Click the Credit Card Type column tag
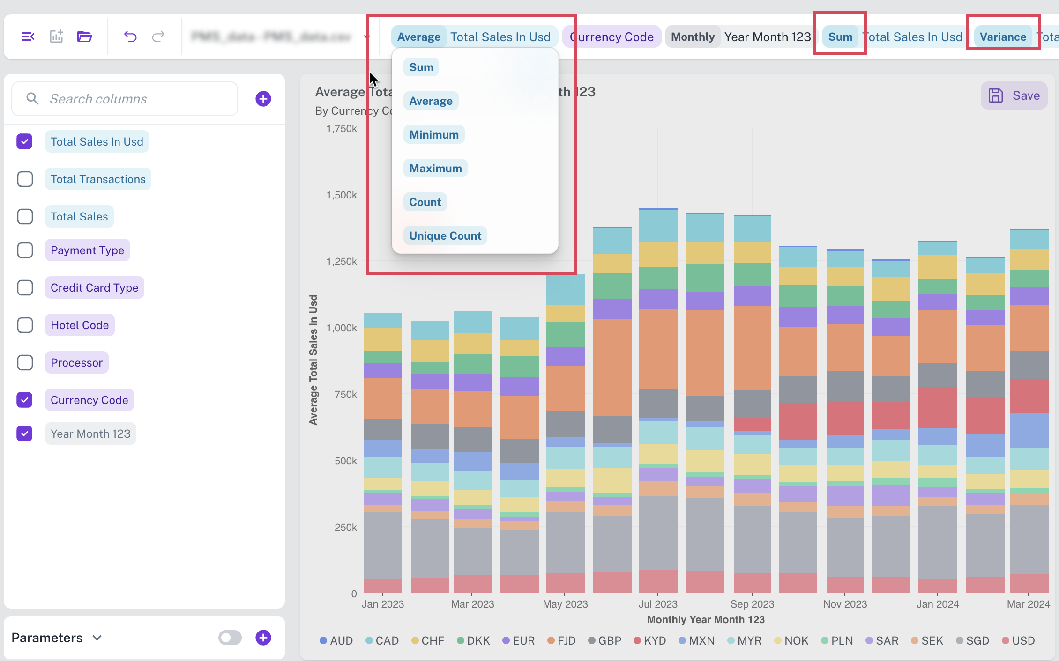Image resolution: width=1059 pixels, height=661 pixels. (x=94, y=287)
